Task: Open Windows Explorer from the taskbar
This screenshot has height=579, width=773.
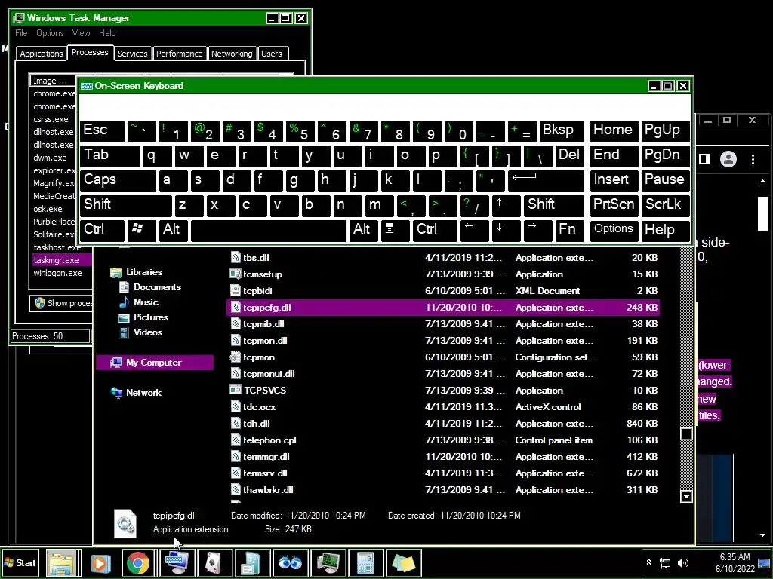Action: (x=62, y=562)
